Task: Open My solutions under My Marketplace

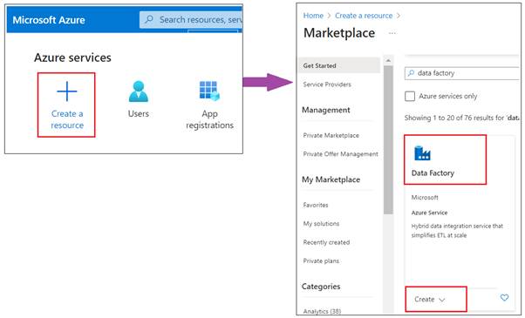Action: [321, 224]
